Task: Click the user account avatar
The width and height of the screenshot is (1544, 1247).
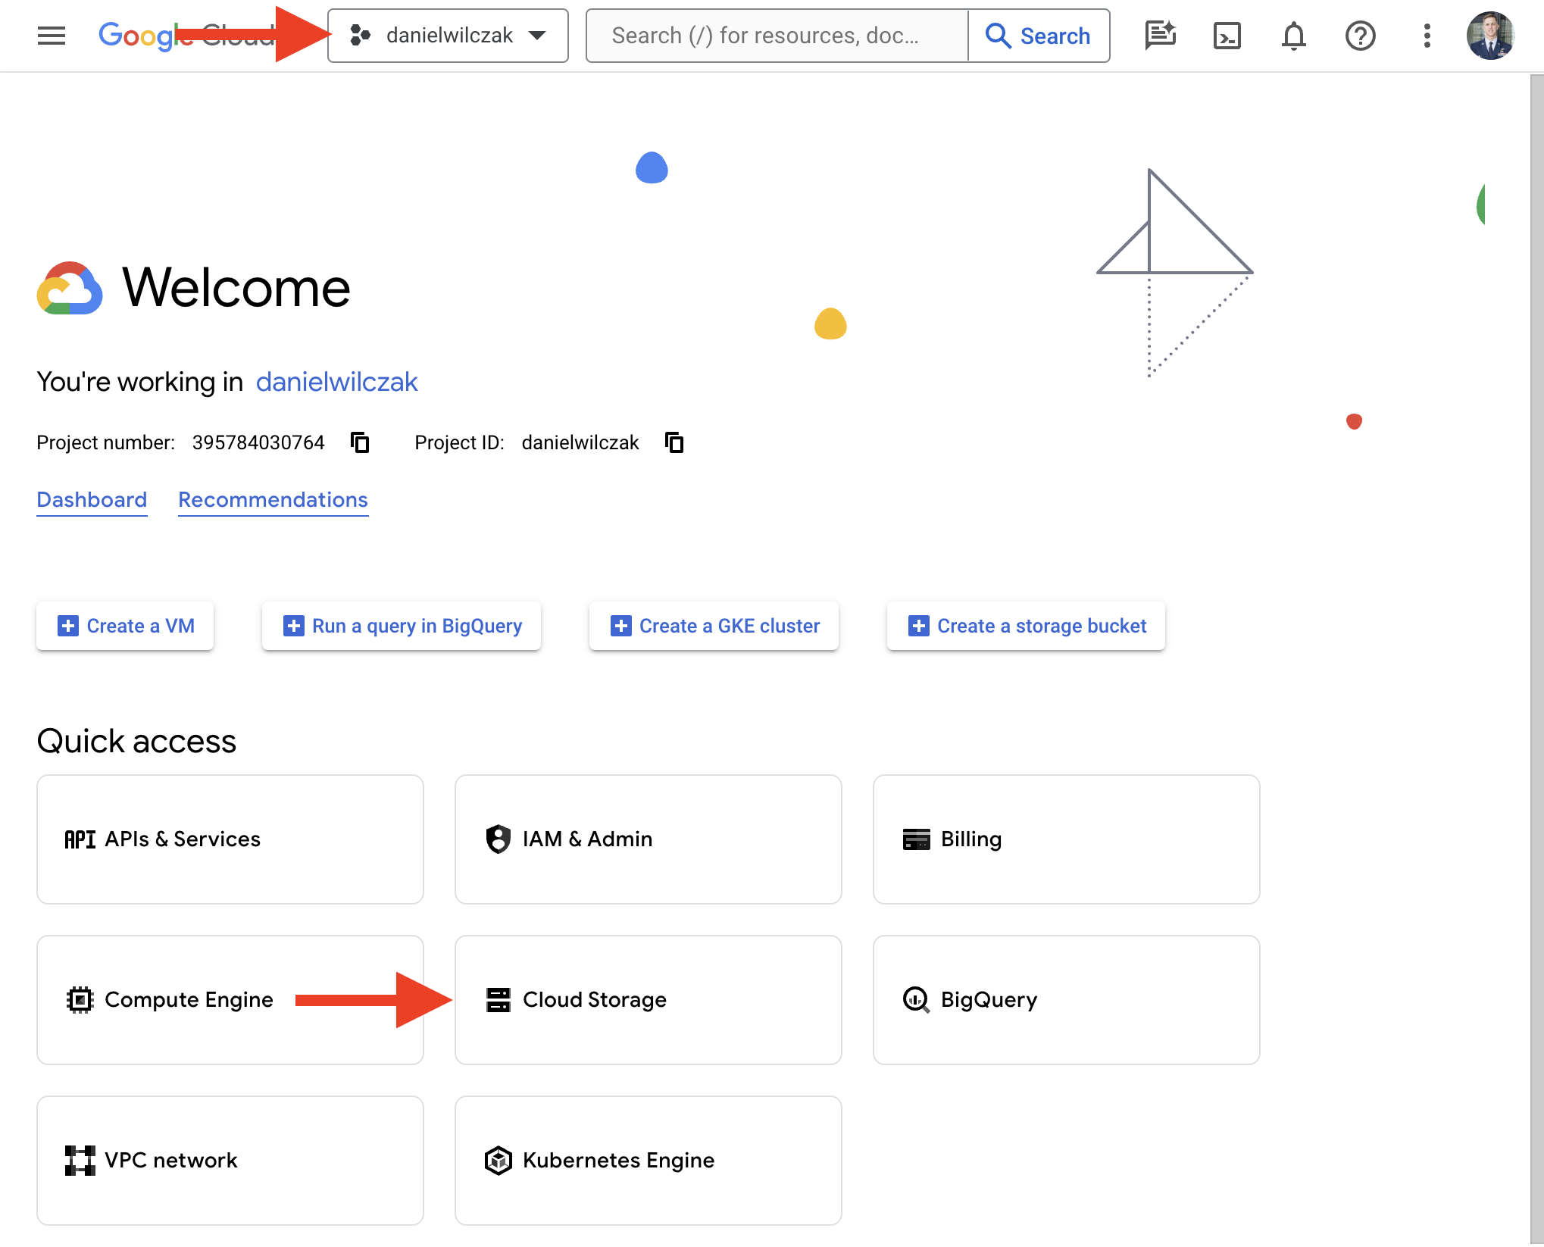Action: [1490, 36]
